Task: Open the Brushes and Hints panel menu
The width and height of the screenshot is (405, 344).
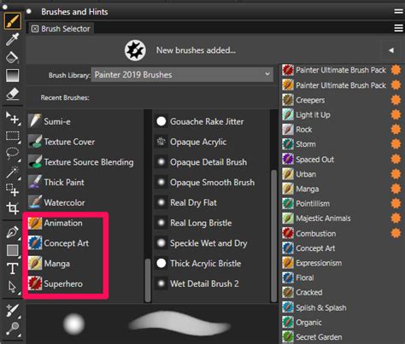Action: pyautogui.click(x=398, y=11)
